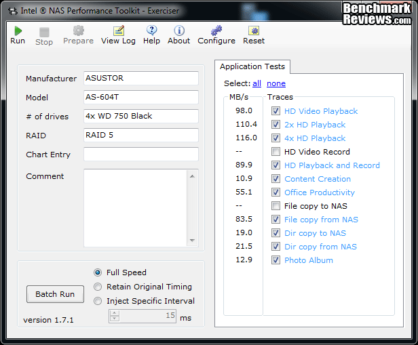Viewport: 418px width, 345px height.
Task: Click the interval field showing 15
Action: 148,316
